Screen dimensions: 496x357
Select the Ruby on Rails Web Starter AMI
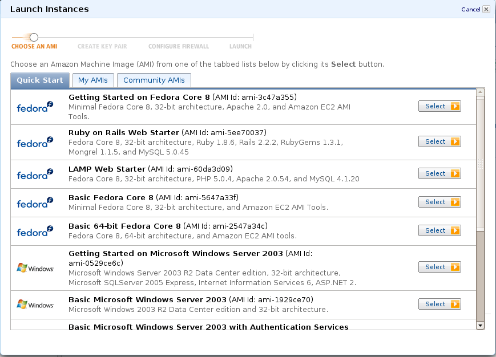(x=439, y=141)
